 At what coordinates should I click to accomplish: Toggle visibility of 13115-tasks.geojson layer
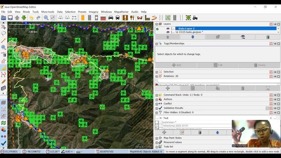pyautogui.click(x=168, y=32)
